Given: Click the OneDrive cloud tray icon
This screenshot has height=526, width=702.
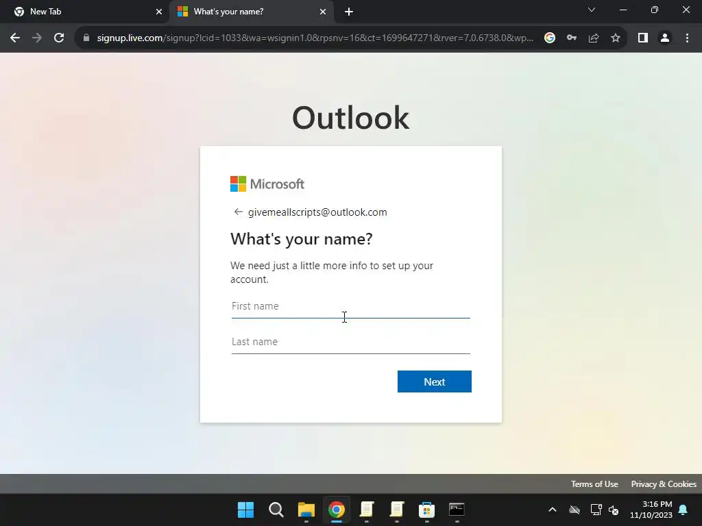Looking at the screenshot, I should click(574, 510).
